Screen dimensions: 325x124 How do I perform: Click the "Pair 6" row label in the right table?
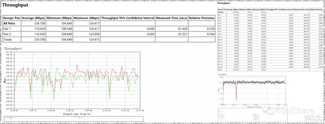pos(219,29)
